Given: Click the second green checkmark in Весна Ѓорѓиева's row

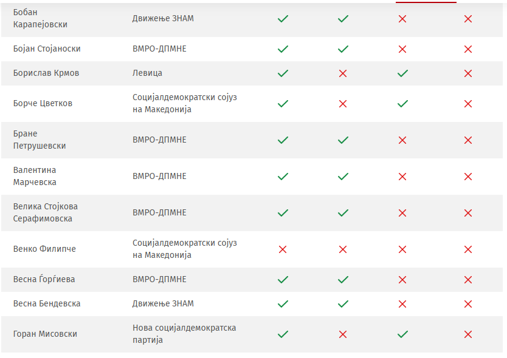Looking at the screenshot, I should coord(343,280).
